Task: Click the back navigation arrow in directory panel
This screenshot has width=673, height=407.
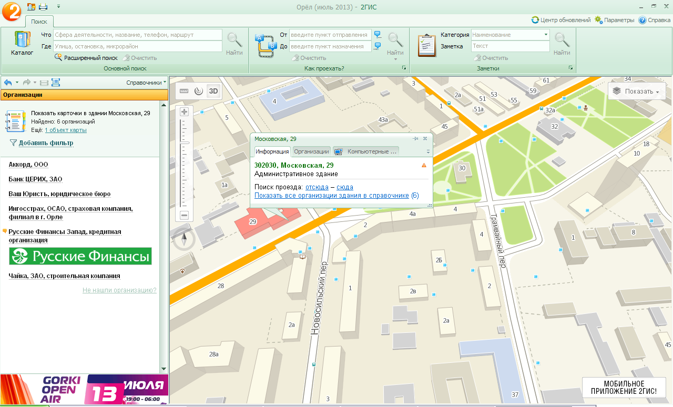Action: [x=8, y=83]
